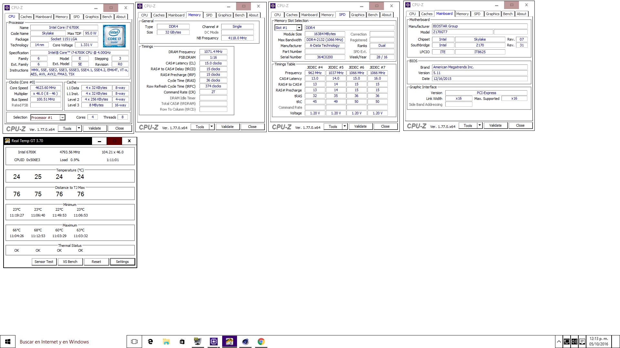Image resolution: width=620 pixels, height=348 pixels.
Task: Select Bench tab in the SPD window
Action: 373,15
